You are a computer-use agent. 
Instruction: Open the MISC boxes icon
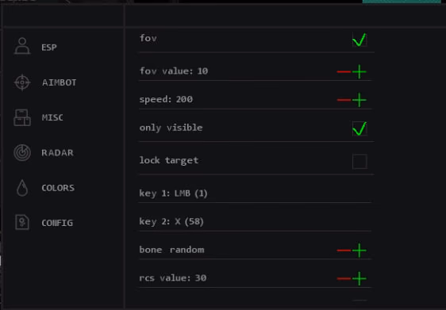(22, 117)
